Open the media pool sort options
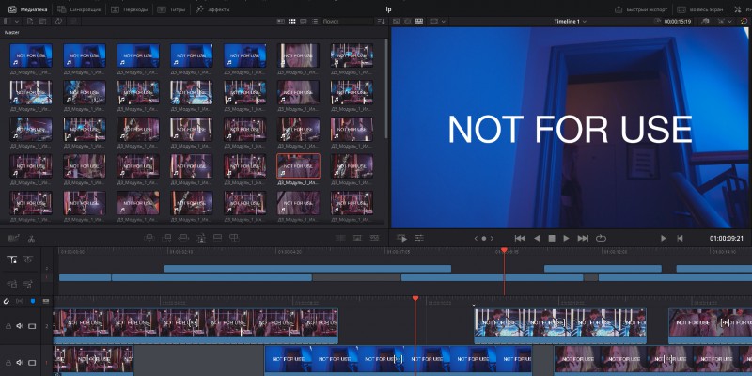Image resolution: width=752 pixels, height=376 pixels. pyautogui.click(x=381, y=21)
